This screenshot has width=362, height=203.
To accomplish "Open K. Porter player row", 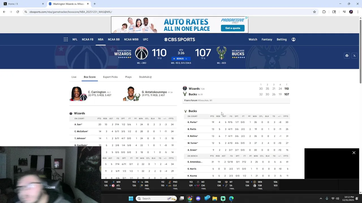I will pos(236,122).
